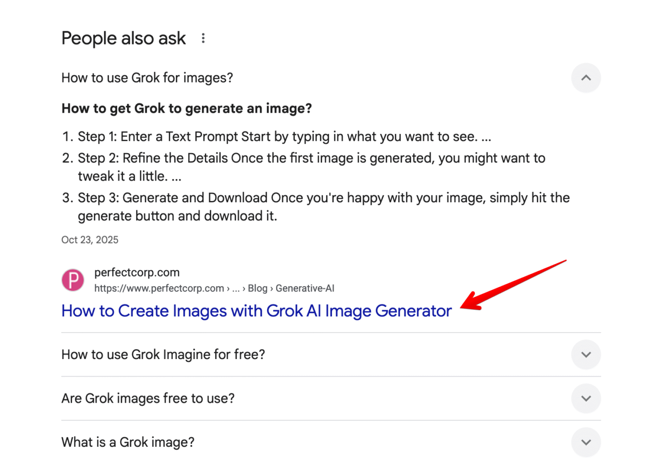Click the Step 2 Refine the Details line

pyautogui.click(x=311, y=158)
